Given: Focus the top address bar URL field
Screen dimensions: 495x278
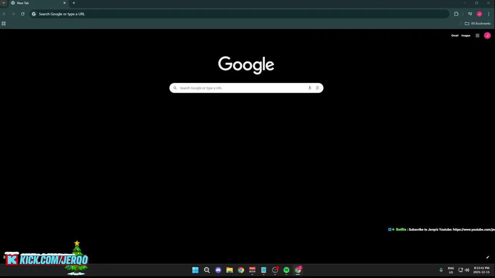Looking at the screenshot, I should (x=240, y=14).
